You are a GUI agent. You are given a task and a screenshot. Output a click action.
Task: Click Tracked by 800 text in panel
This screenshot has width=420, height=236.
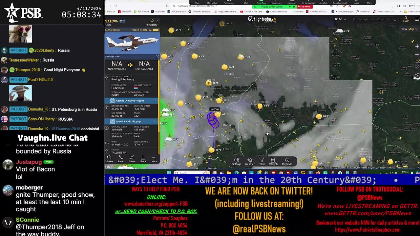(x=139, y=30)
